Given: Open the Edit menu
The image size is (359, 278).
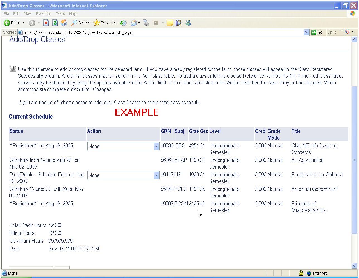Looking at the screenshot, I should [16, 13].
